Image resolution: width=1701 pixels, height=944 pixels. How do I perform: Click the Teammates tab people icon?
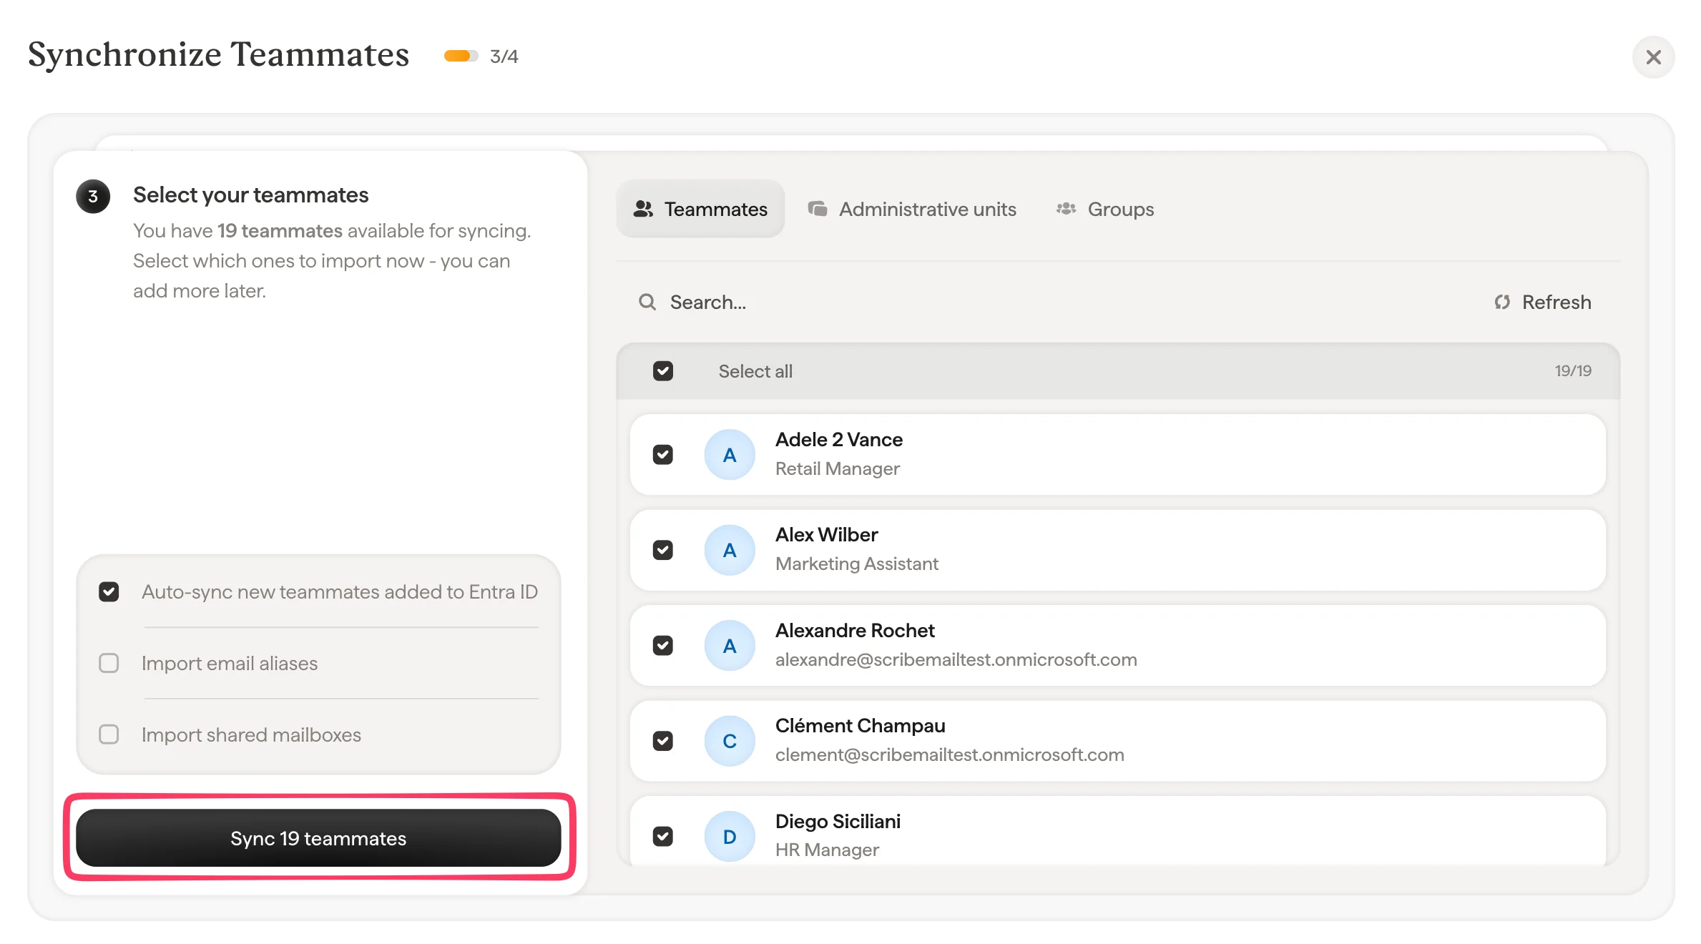[x=643, y=209]
